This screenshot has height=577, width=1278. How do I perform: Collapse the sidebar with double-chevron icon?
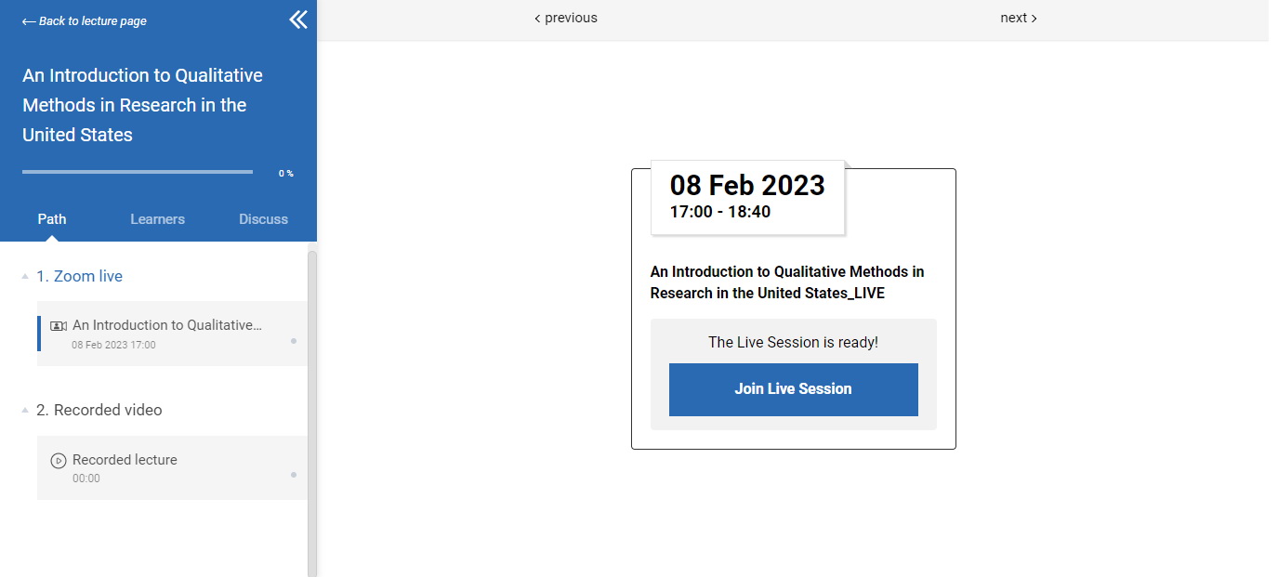[297, 20]
